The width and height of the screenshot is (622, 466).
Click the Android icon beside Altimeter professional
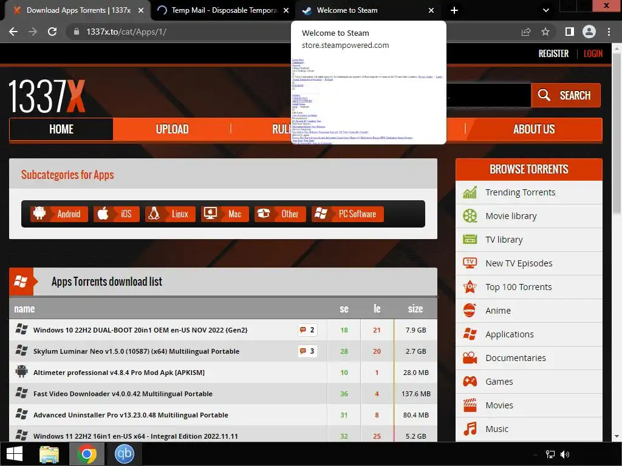tap(21, 372)
